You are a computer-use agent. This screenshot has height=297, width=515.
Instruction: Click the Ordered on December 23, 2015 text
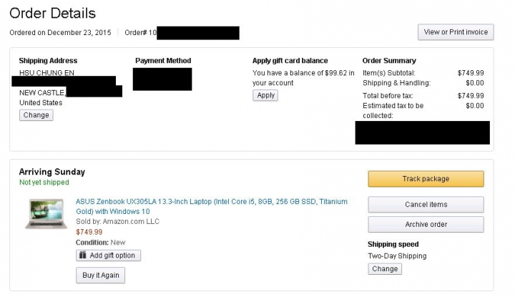click(x=60, y=32)
